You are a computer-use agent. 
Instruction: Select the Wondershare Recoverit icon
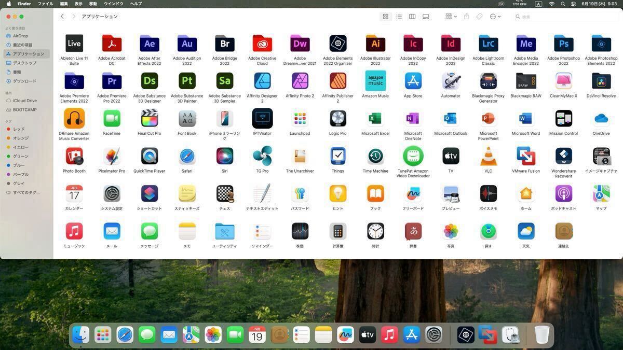click(563, 156)
